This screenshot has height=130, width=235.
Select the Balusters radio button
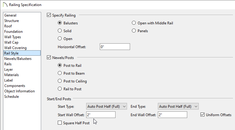point(60,23)
